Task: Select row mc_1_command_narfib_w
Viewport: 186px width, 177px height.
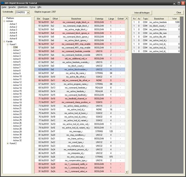Action: tap(80, 164)
